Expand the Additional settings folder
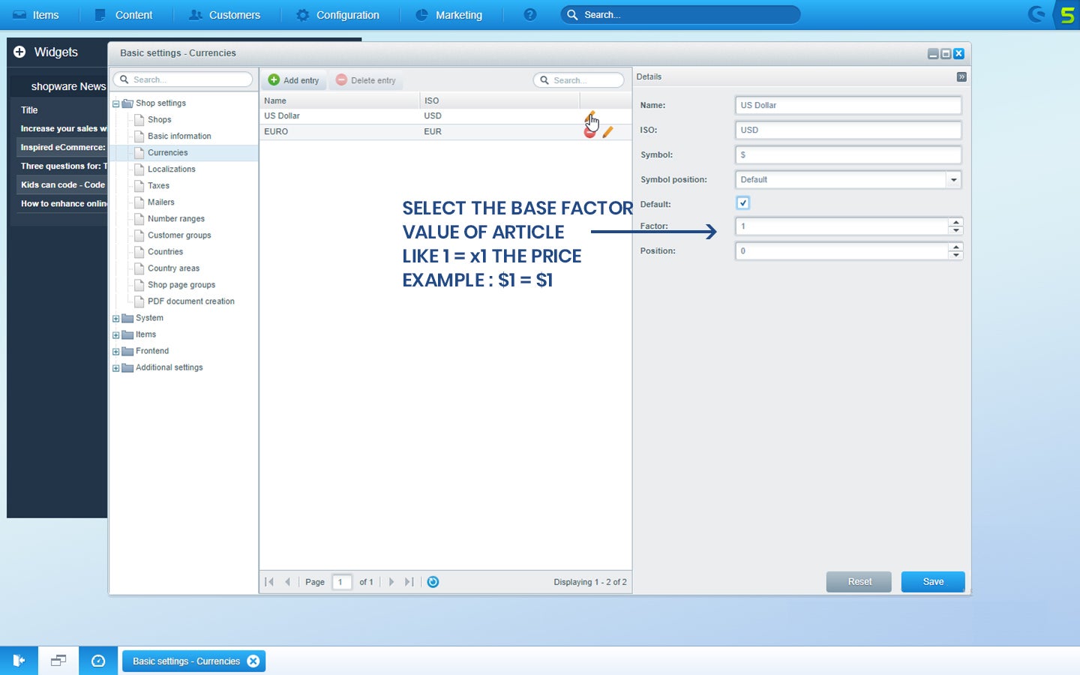Screen dimensions: 1080x675 (x=116, y=367)
